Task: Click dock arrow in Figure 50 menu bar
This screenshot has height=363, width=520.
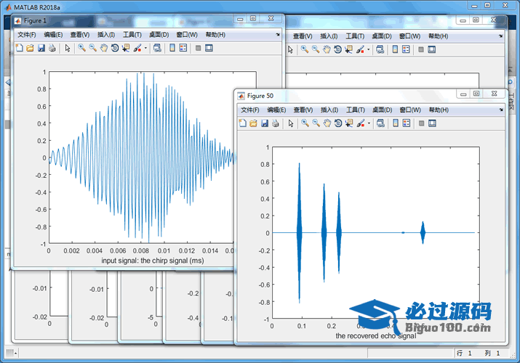Action: point(501,110)
